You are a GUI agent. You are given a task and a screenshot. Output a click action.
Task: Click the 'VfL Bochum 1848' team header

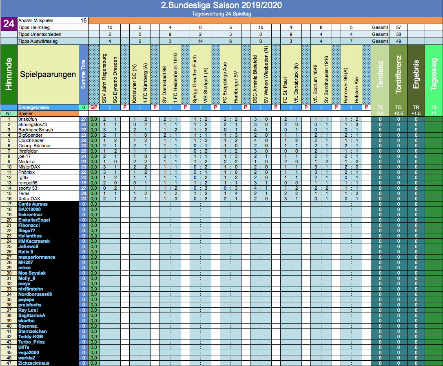[x=315, y=84]
